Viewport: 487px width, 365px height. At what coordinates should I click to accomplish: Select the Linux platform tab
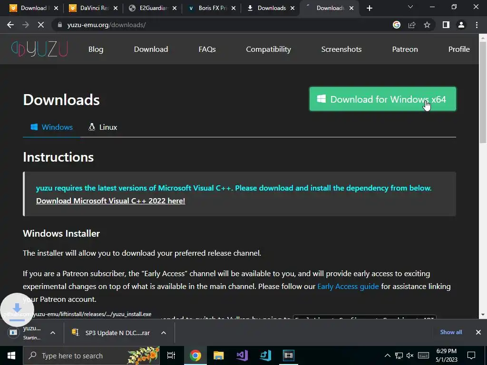pos(103,127)
